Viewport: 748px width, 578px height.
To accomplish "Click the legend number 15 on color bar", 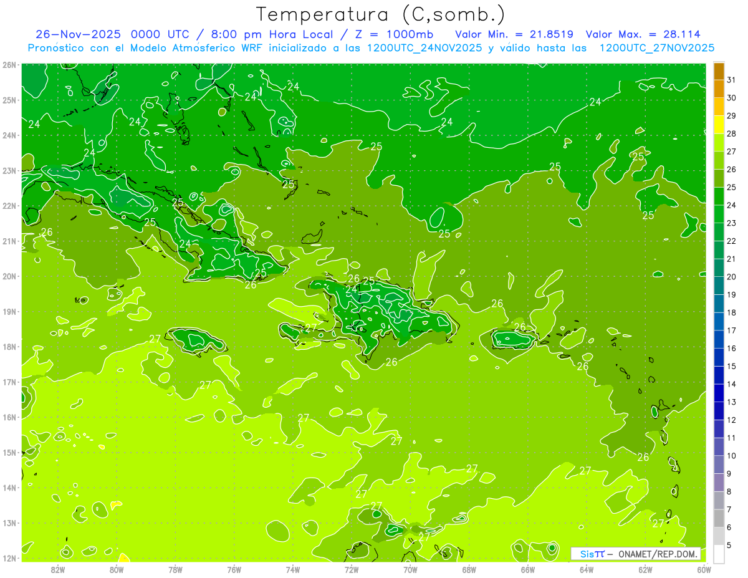I will 732,367.
